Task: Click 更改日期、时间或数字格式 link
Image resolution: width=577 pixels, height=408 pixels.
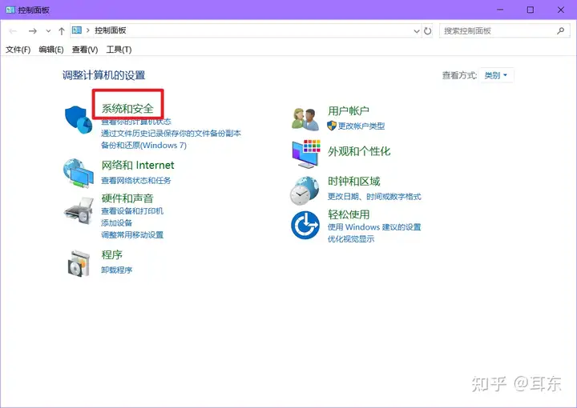Action: (374, 197)
